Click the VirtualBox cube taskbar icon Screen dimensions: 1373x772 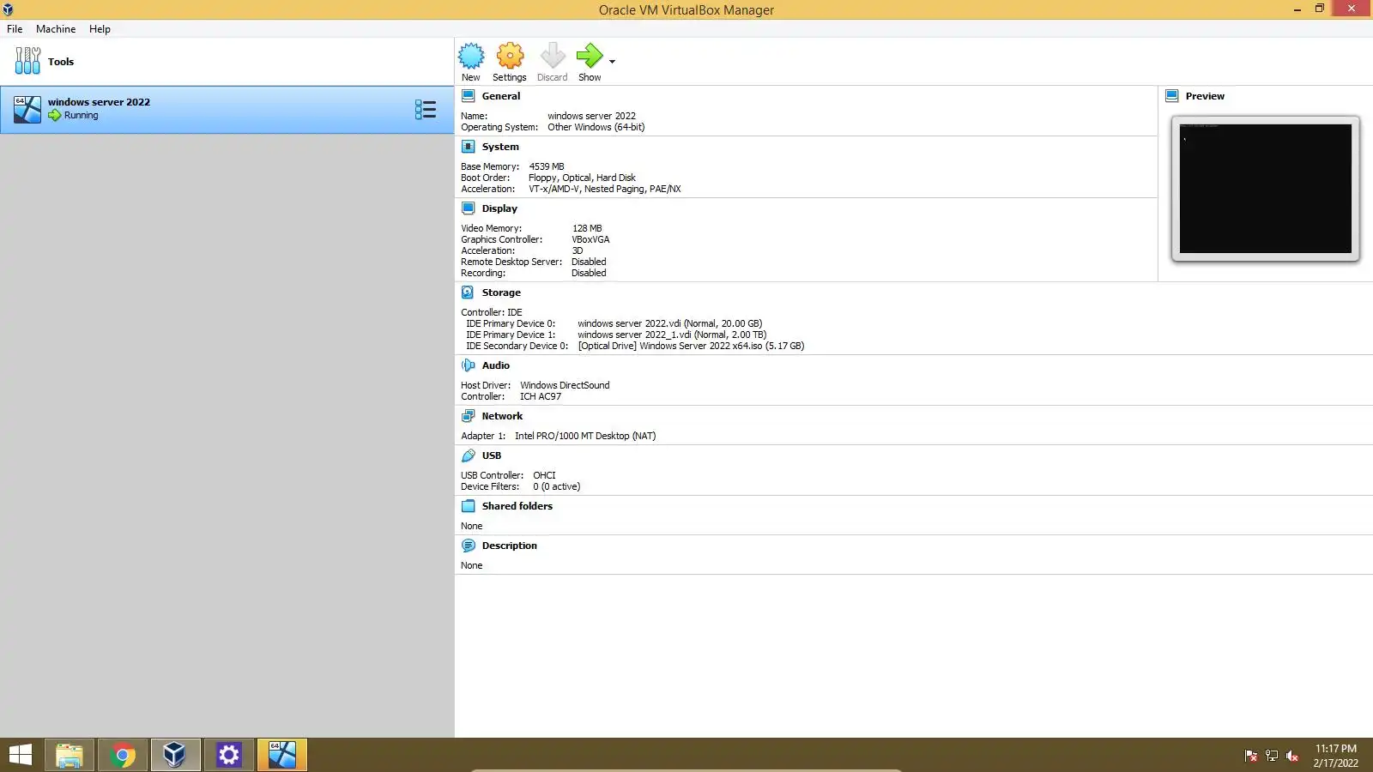[x=175, y=755]
